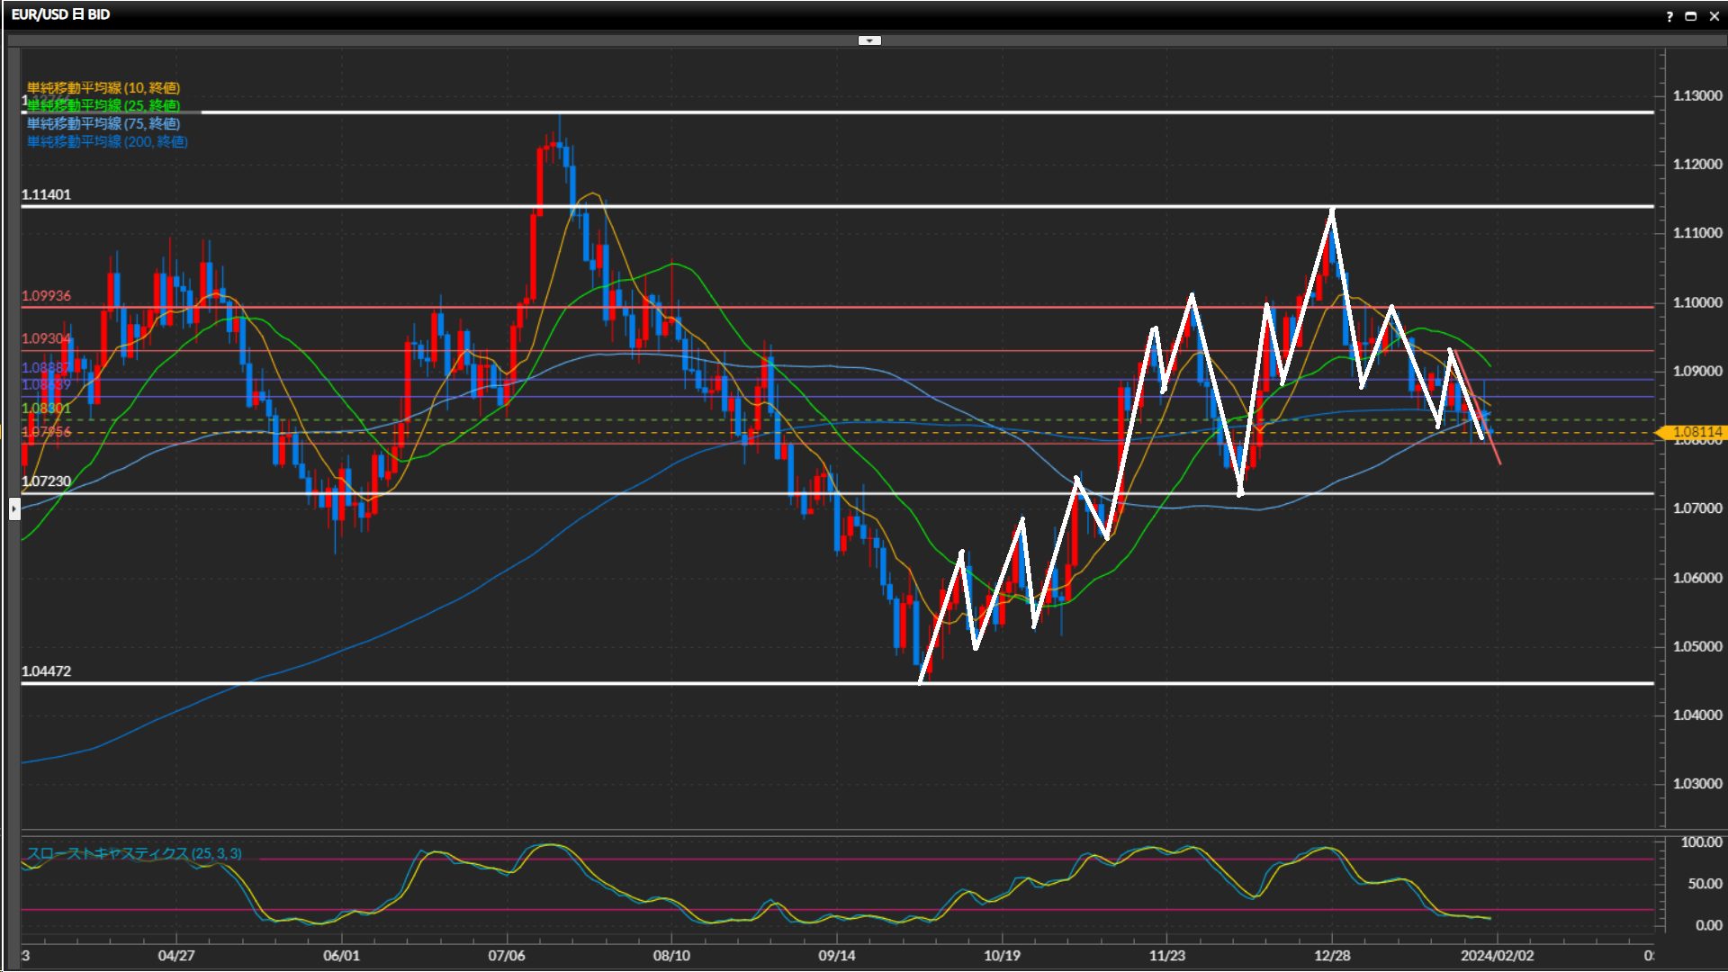
Task: Click the EUR/USD BID window title
Action: point(60,14)
